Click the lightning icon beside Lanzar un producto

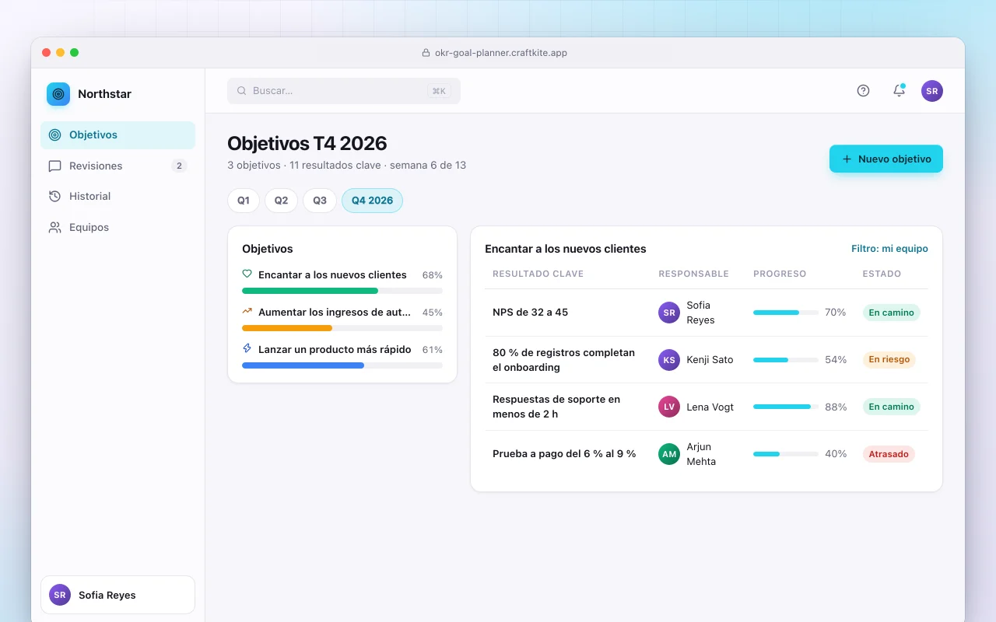click(247, 348)
